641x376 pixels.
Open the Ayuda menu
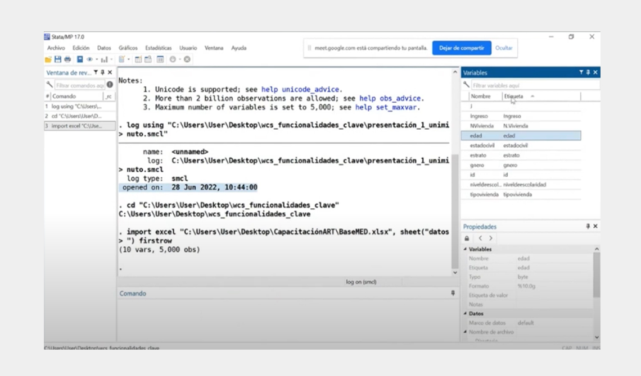point(239,48)
